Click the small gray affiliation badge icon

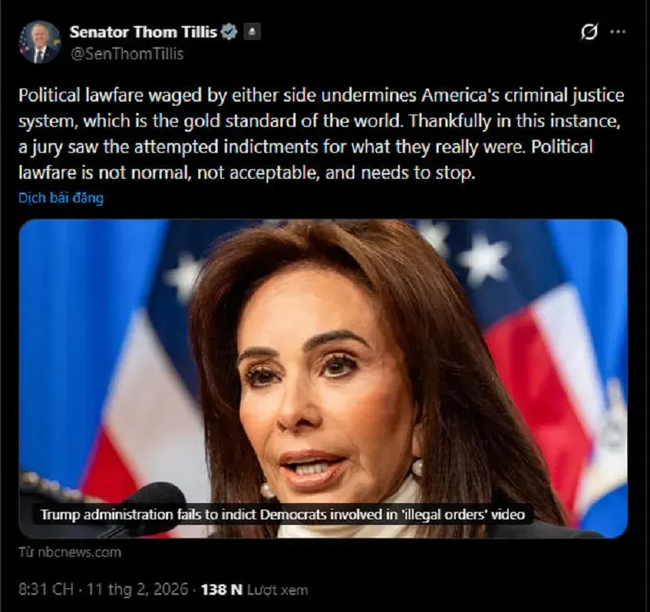252,32
